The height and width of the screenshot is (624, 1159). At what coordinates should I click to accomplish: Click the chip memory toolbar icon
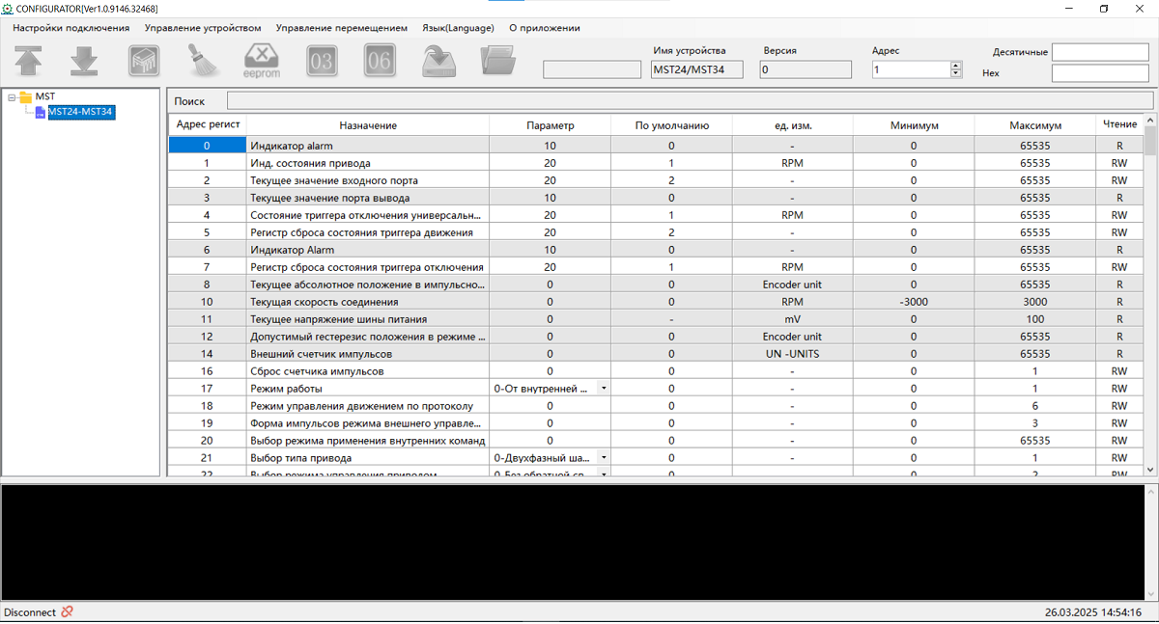click(143, 61)
